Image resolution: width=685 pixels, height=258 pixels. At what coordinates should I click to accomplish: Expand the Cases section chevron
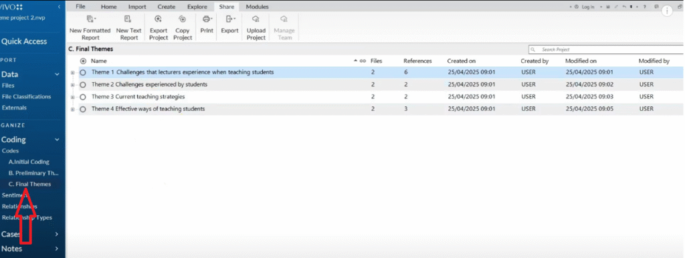[x=57, y=235]
